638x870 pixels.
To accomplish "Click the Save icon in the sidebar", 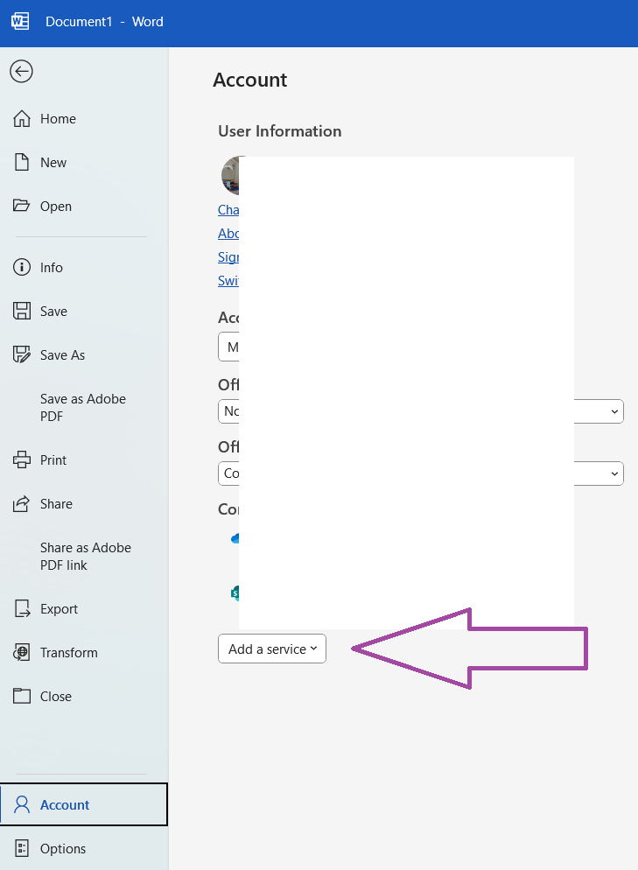I will point(21,311).
